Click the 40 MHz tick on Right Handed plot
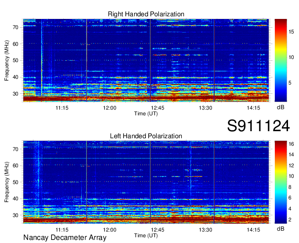299x243 pixels. [15, 77]
